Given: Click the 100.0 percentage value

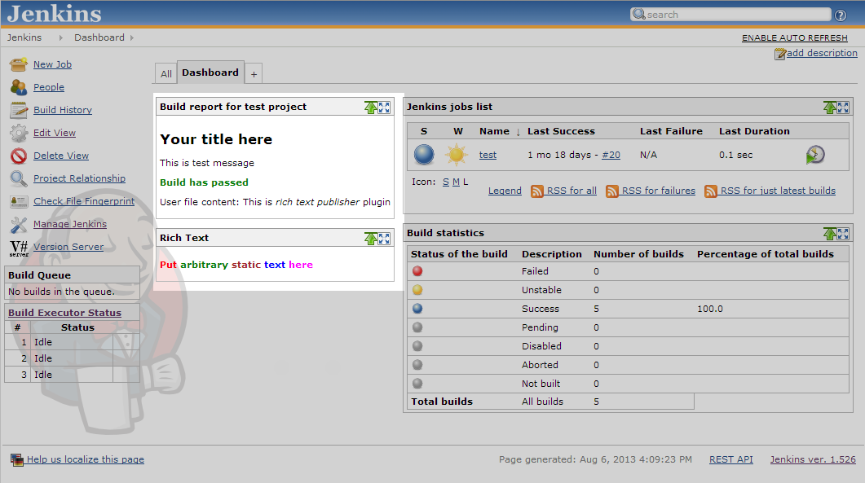Looking at the screenshot, I should [710, 309].
